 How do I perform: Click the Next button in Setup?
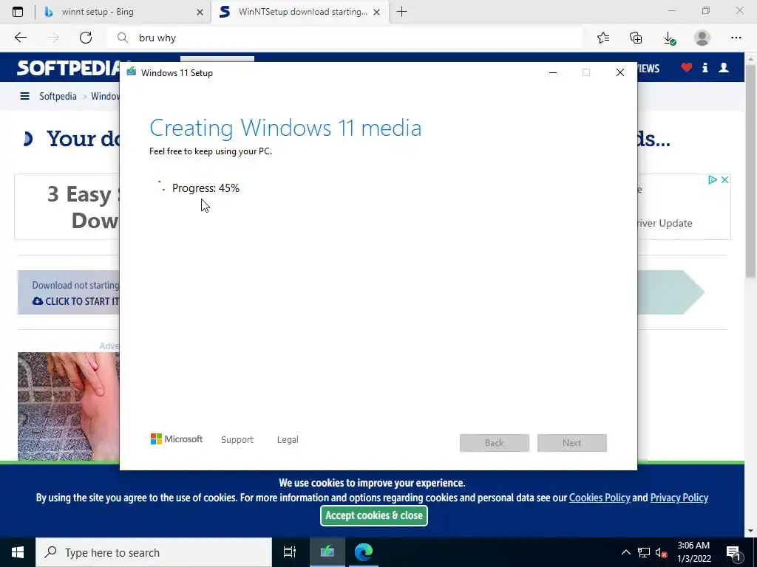572,443
